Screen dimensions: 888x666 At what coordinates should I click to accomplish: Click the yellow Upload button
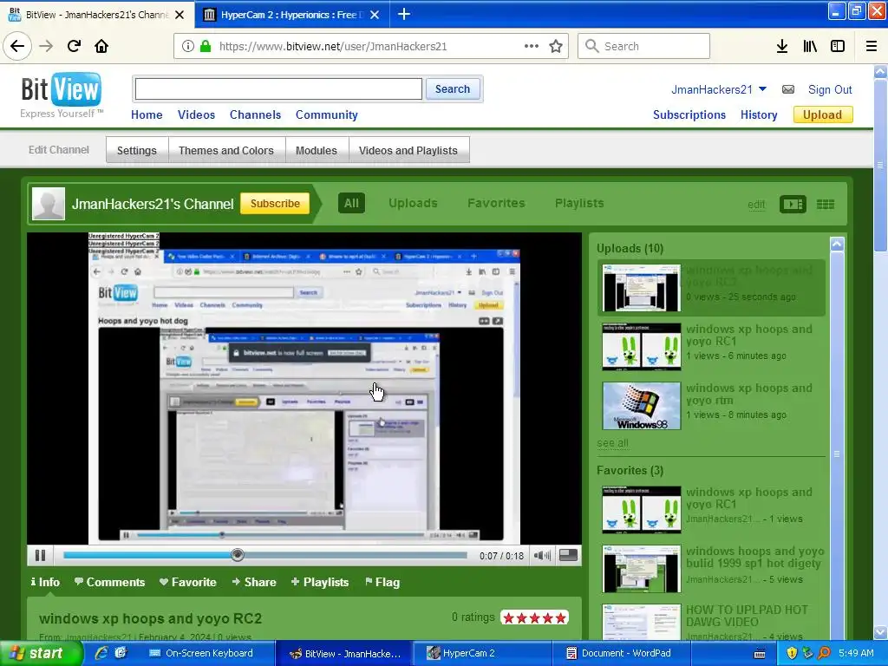[x=822, y=115]
